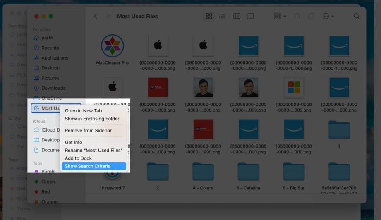Click the Tags toolbar icon
The width and height of the screenshot is (381, 220).
(x=311, y=16)
